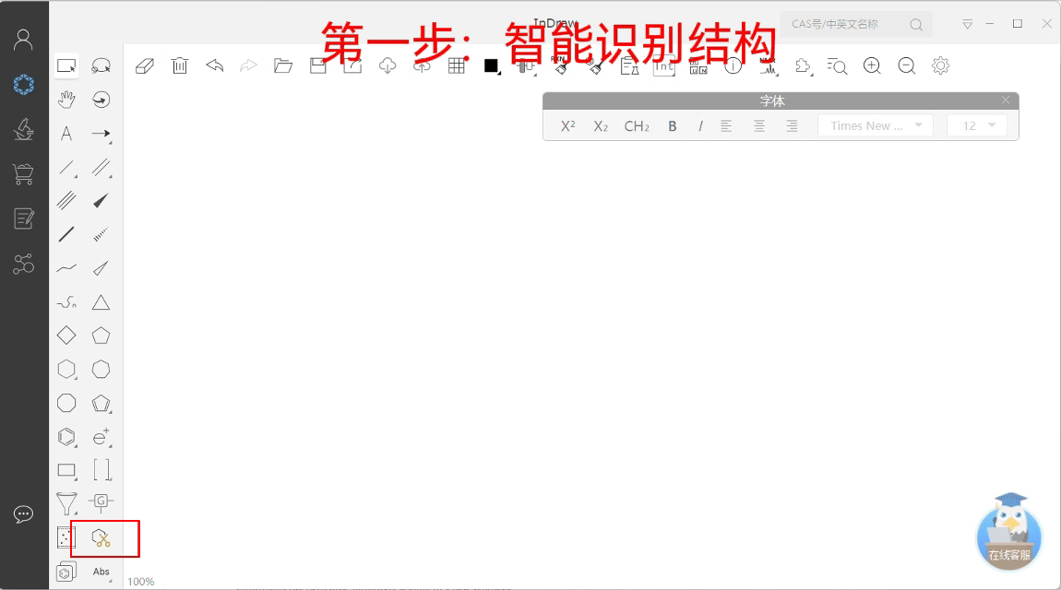Enable superscript X² formatting
1061x590 pixels.
567,125
